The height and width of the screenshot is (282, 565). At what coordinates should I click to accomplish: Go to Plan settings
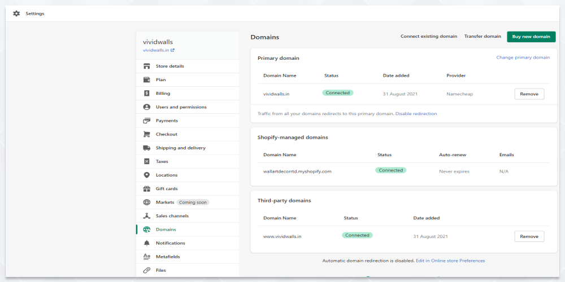[188, 80]
